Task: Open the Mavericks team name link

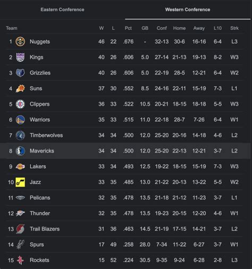Action: (x=42, y=151)
